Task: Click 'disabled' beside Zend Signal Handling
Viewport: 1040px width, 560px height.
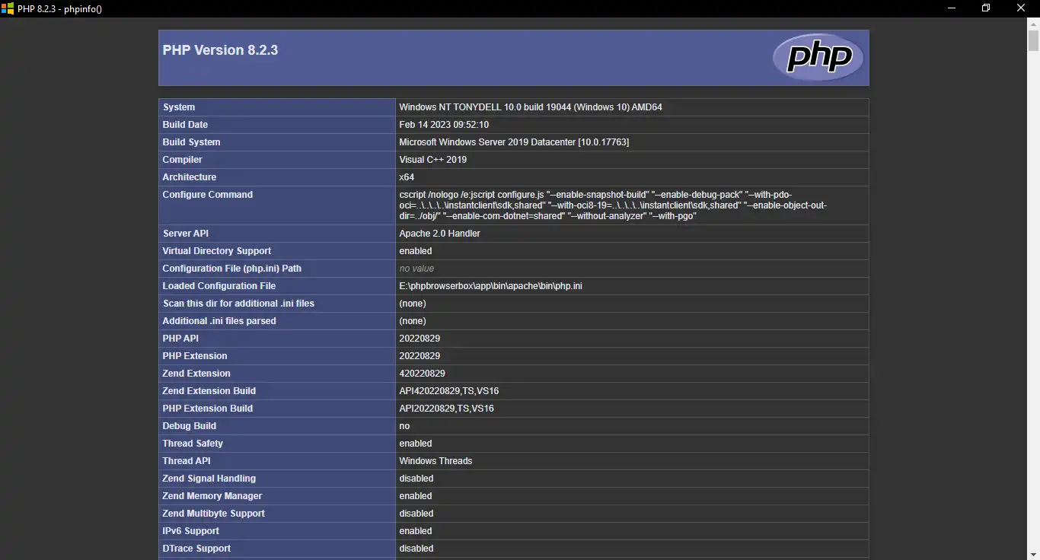Action: coord(416,479)
